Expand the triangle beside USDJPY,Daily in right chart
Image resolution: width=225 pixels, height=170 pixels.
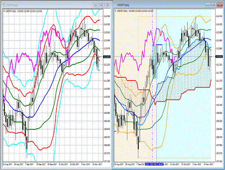(116, 11)
